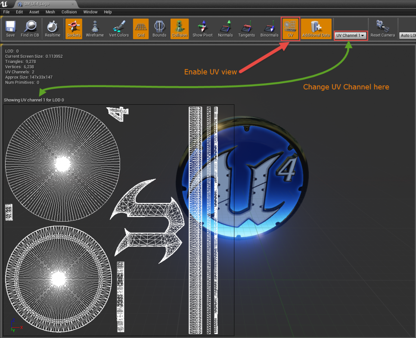416x338 pixels.
Task: Toggle the Grid display button
Action: (x=141, y=29)
